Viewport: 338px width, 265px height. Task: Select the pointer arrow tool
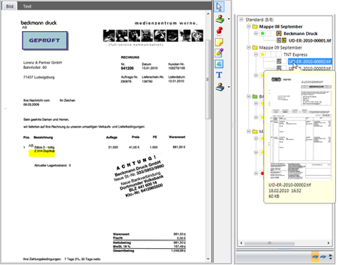tap(219, 7)
